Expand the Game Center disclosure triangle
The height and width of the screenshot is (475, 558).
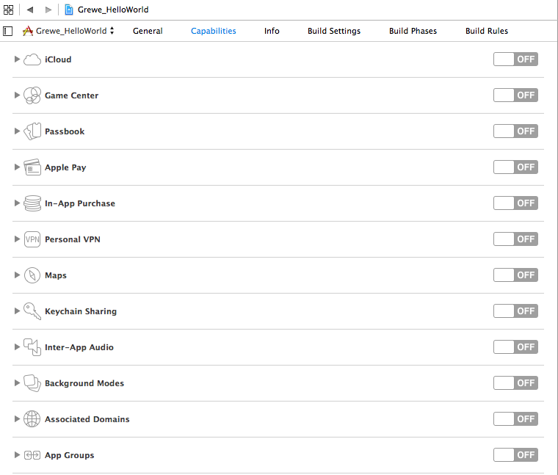point(17,95)
